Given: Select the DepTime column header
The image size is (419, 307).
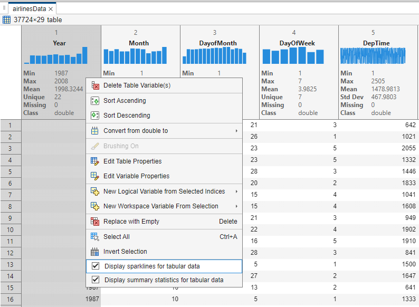Looking at the screenshot, I should tap(378, 43).
